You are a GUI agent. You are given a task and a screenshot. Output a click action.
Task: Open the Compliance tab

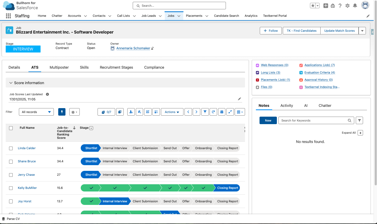tap(154, 67)
